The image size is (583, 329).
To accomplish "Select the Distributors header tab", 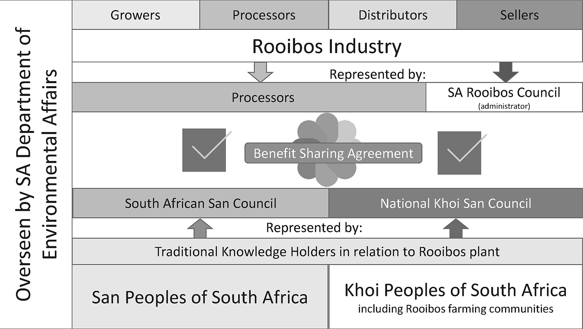I will click(x=393, y=15).
